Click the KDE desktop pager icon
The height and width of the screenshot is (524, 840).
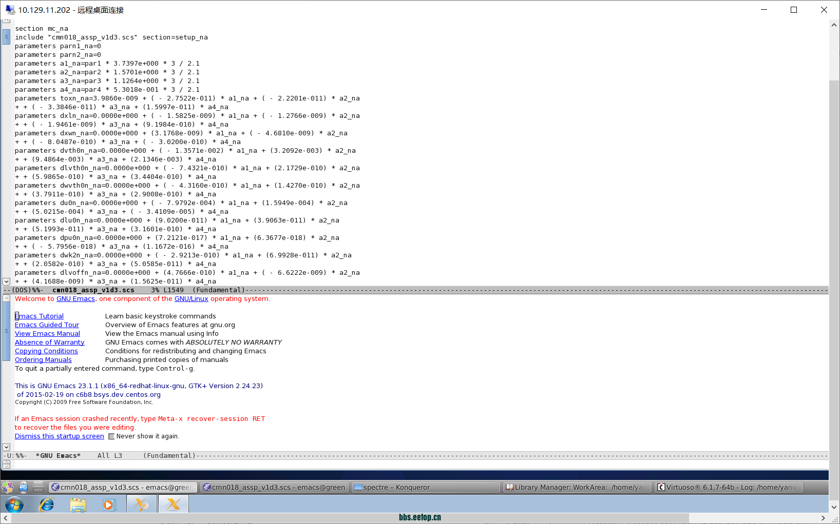[39, 487]
